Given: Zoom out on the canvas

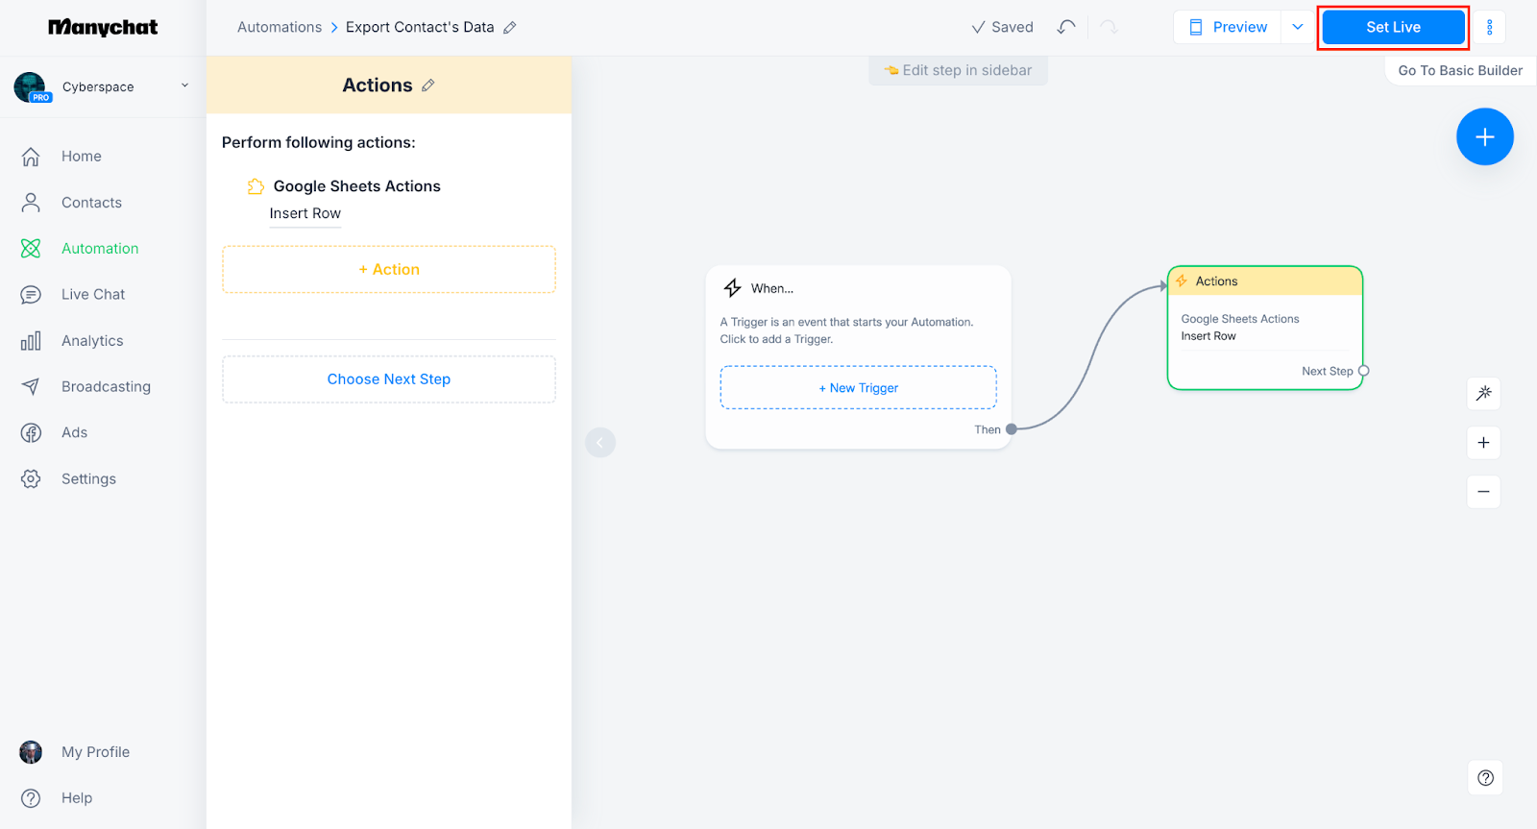Looking at the screenshot, I should tap(1483, 492).
